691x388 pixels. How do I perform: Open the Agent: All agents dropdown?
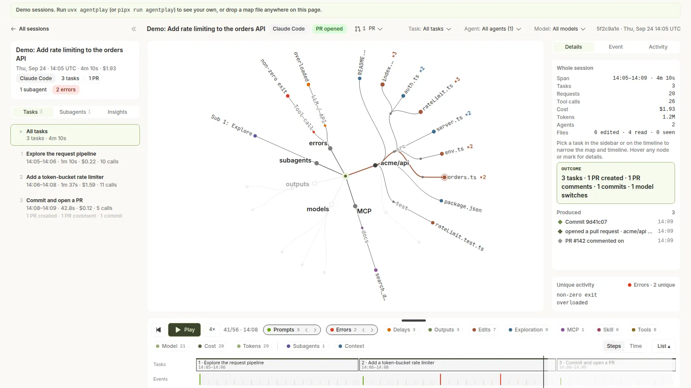click(x=493, y=29)
